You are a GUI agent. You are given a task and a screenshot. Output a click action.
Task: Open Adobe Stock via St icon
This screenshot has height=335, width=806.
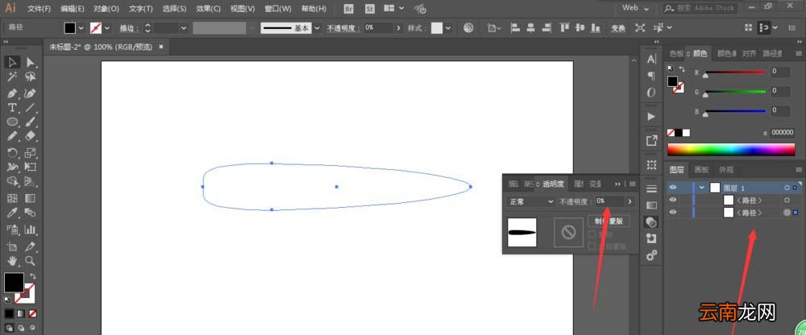pyautogui.click(x=370, y=8)
